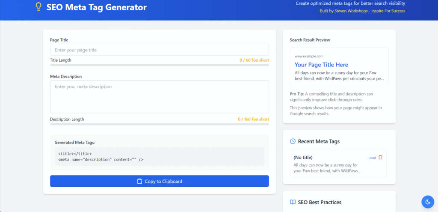Click 'Built by Steven Workshops - Inspire For Success' text
Screen dimensions: 438x212
(363, 11)
